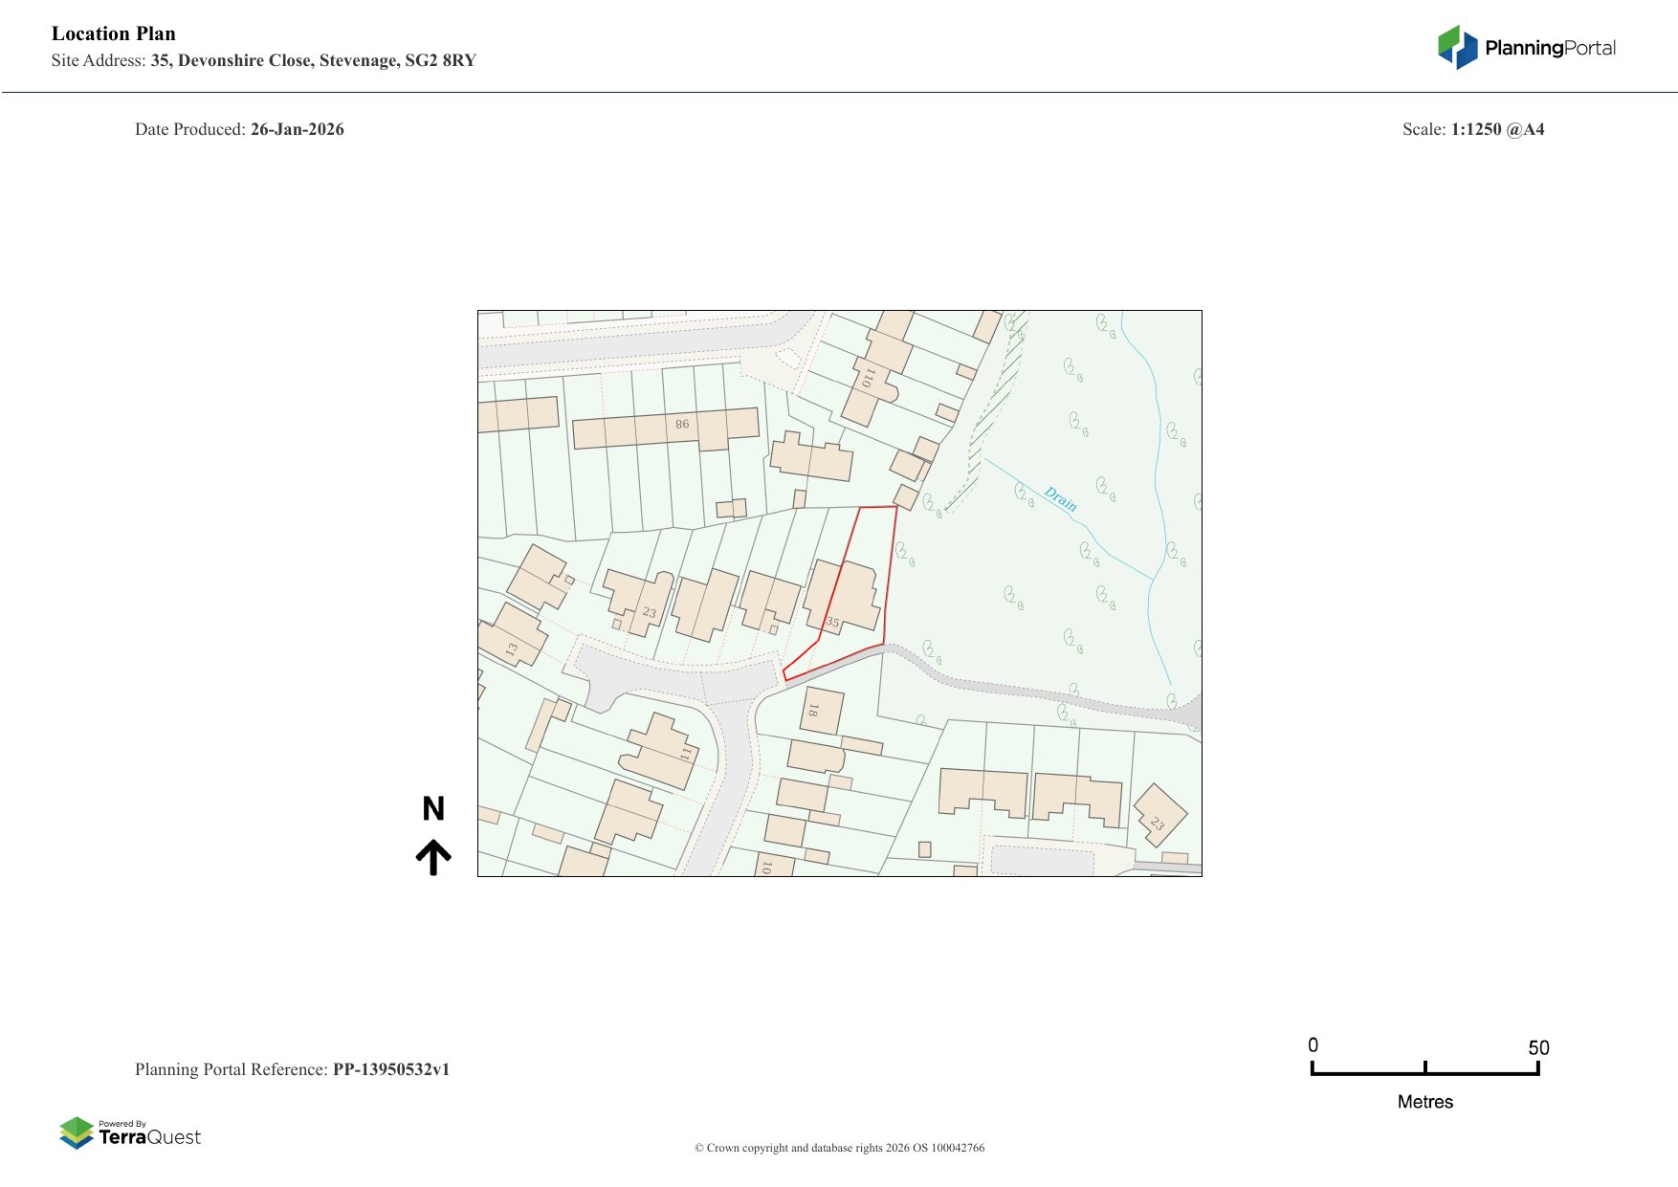1678x1187 pixels.
Task: Click the PlanningPortal logo icon
Action: click(x=1457, y=47)
